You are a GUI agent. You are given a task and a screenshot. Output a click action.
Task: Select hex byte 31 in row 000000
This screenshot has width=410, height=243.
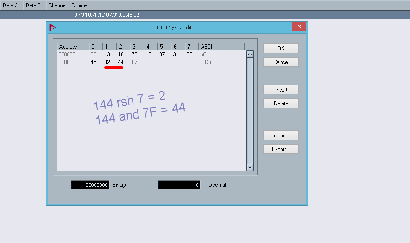click(176, 54)
